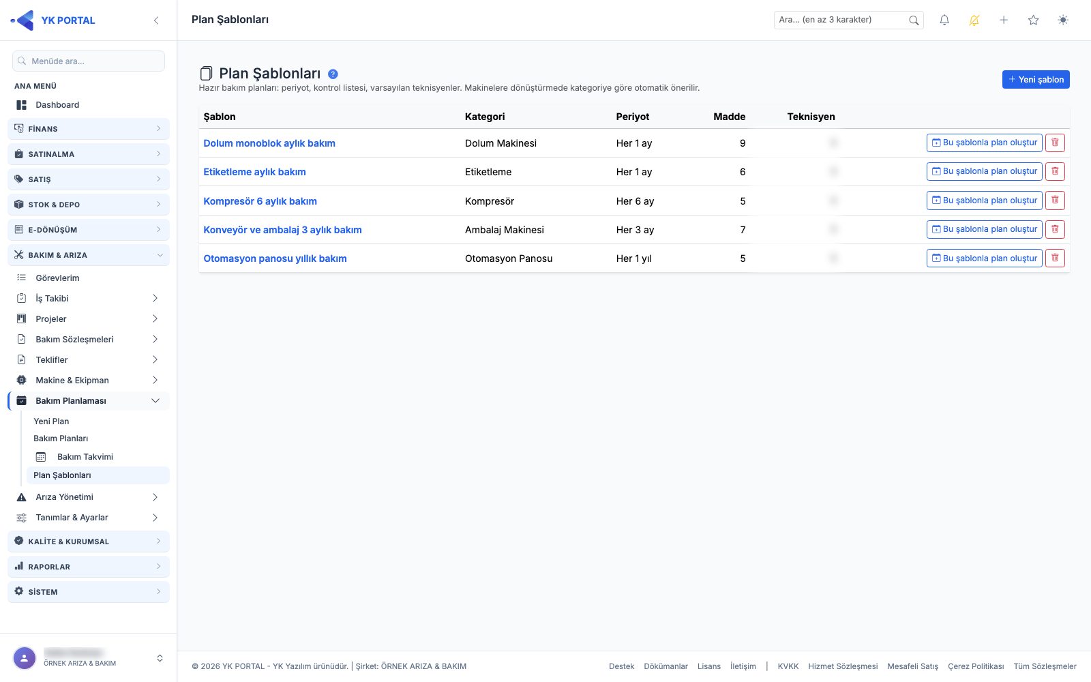Click the plus icon in top bar

(1004, 20)
